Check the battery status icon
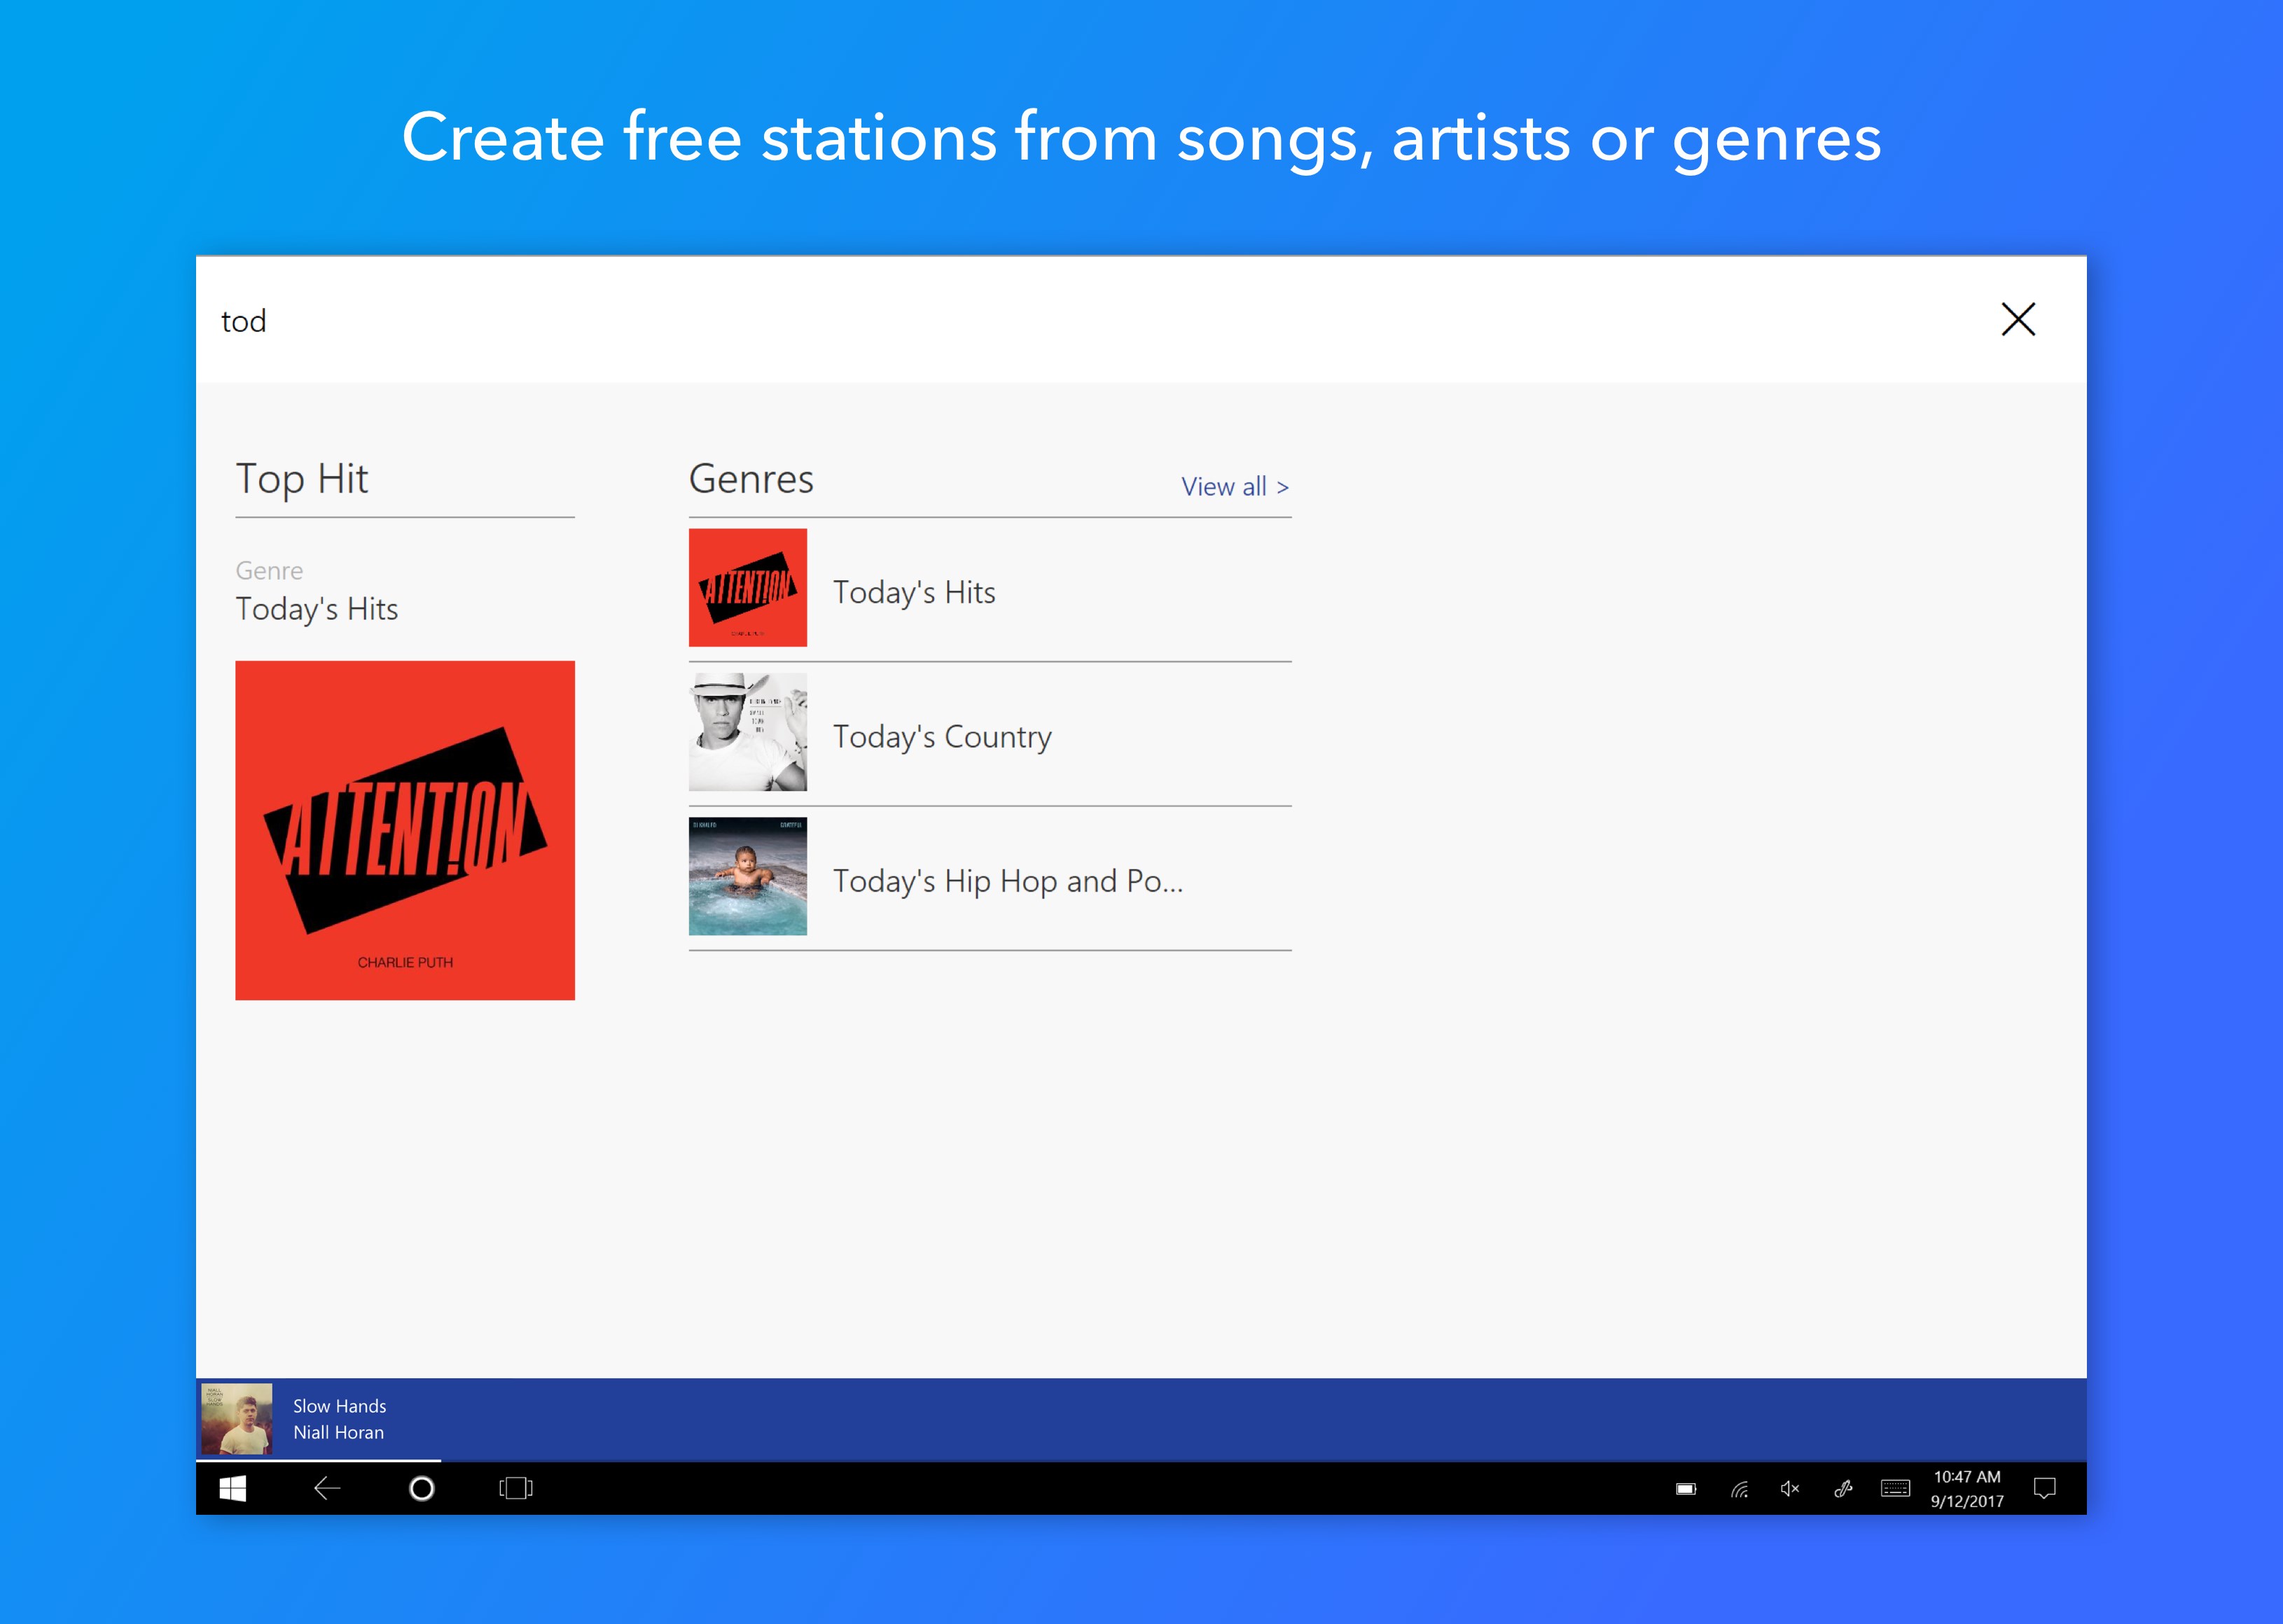This screenshot has width=2283, height=1624. [1686, 1489]
